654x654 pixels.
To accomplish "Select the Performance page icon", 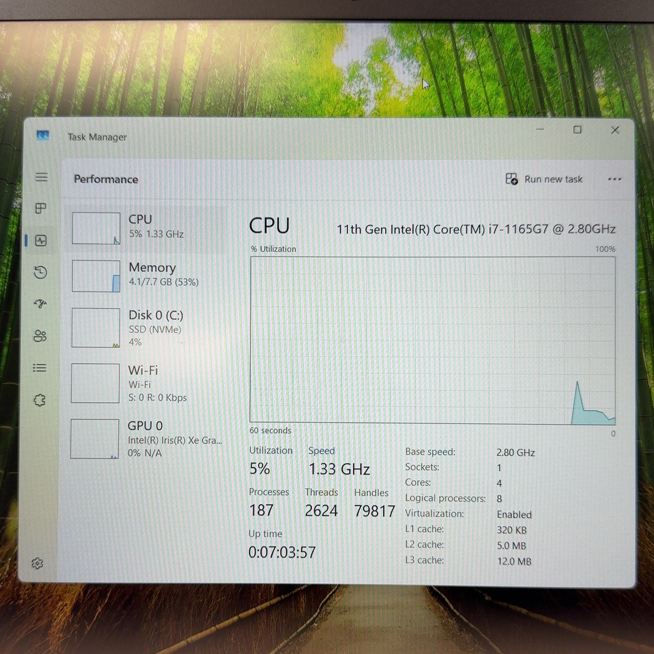I will coord(41,240).
